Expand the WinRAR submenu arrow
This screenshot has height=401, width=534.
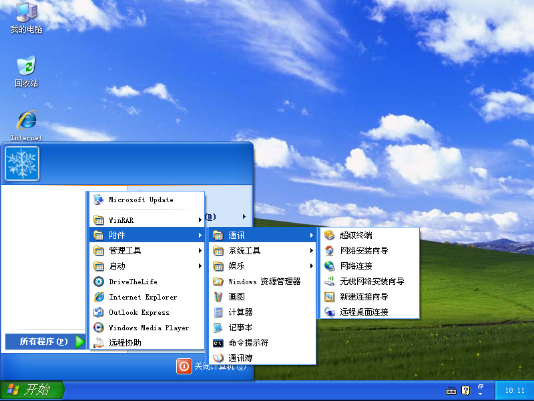[200, 220]
